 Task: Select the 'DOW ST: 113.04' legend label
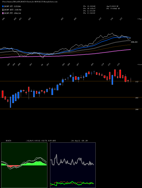12,6
